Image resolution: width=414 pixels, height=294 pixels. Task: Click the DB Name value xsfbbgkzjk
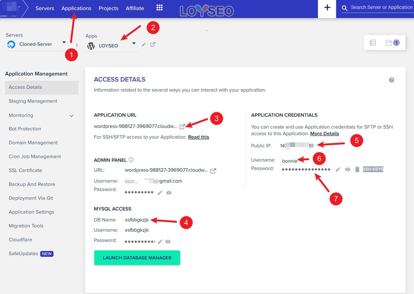point(137,220)
